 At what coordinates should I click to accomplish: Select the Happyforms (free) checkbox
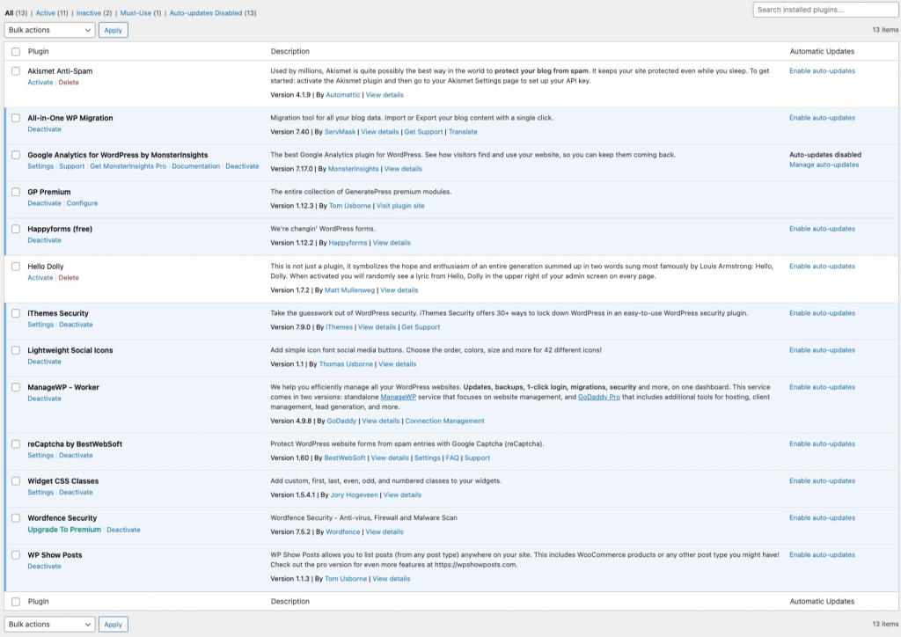[x=16, y=229]
